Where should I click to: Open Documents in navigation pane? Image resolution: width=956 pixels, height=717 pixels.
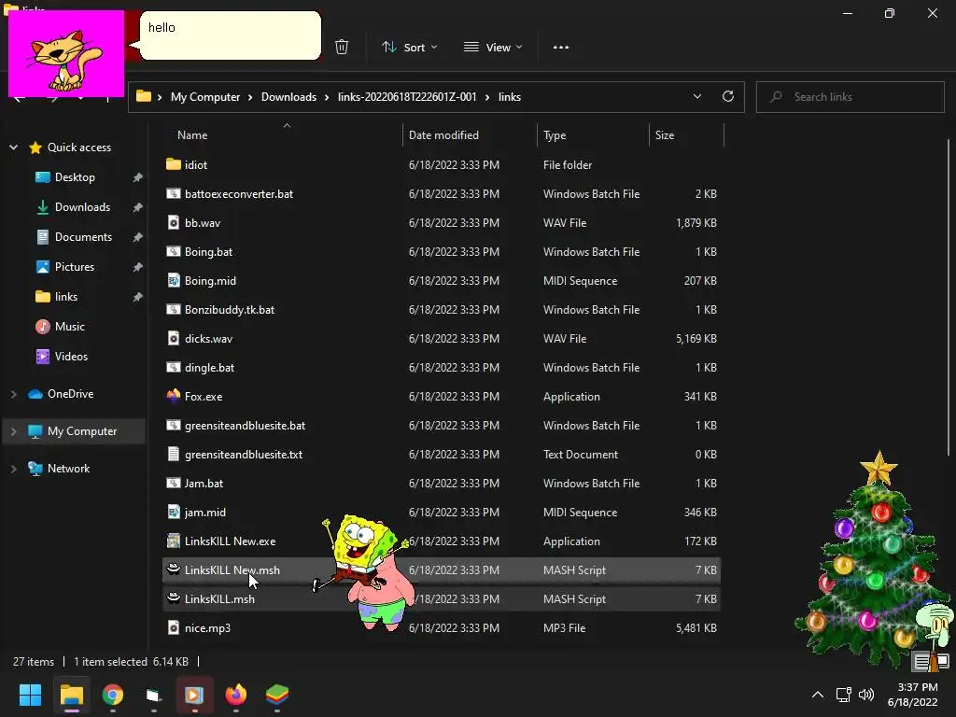[83, 237]
